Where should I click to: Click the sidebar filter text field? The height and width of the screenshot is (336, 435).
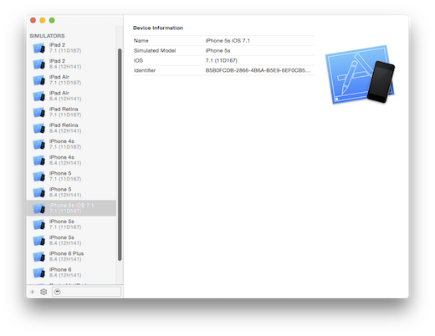coord(86,292)
